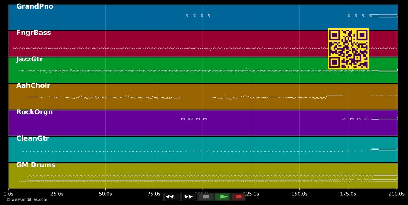Open the www.midifiles.com copyright link
The image size is (408, 205).
[27, 199]
